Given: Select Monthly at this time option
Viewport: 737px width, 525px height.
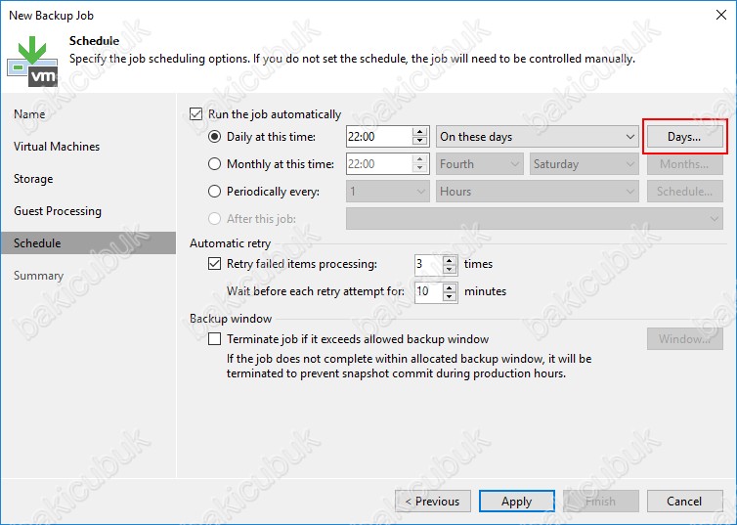Looking at the screenshot, I should point(214,164).
